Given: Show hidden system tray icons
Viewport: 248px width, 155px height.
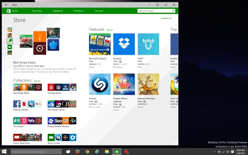Looking at the screenshot, I should click(214, 151).
